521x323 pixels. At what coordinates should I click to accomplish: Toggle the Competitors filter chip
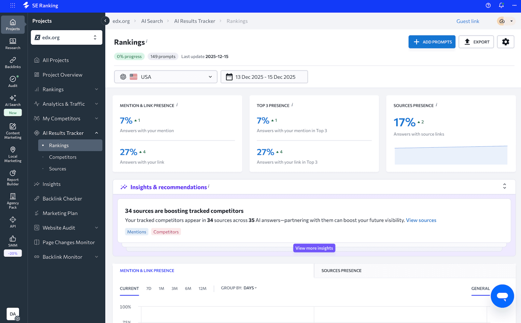[166, 232]
